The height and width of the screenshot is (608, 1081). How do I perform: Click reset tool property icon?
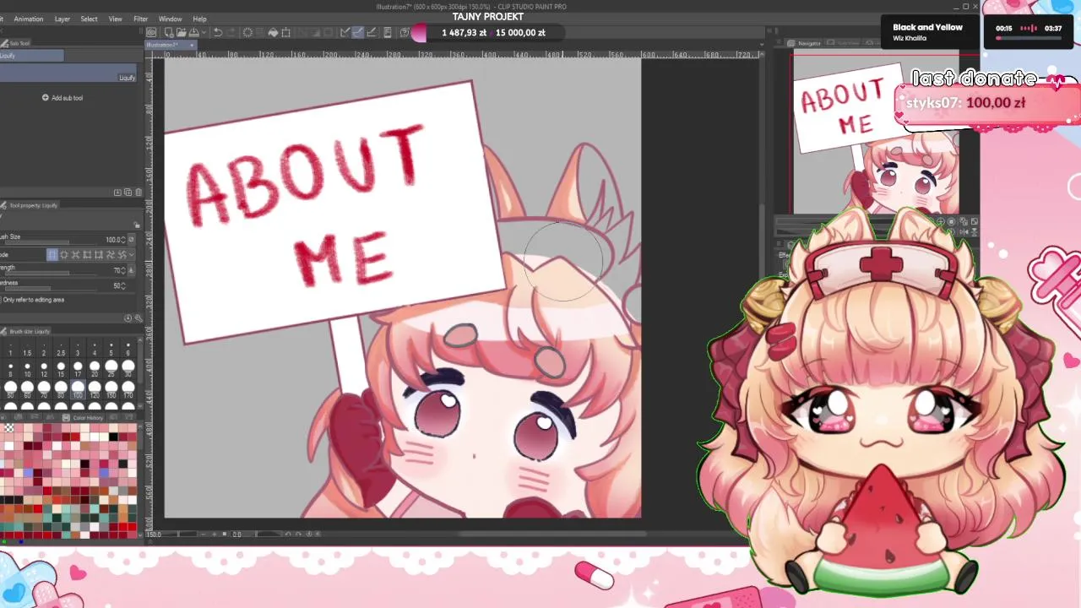click(128, 318)
